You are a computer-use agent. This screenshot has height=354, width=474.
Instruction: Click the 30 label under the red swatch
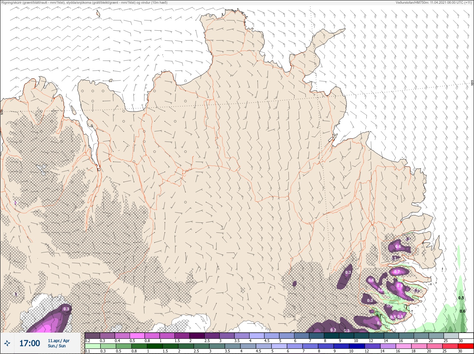(460, 351)
